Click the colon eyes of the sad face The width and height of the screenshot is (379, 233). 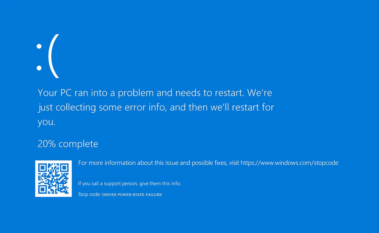[39, 57]
